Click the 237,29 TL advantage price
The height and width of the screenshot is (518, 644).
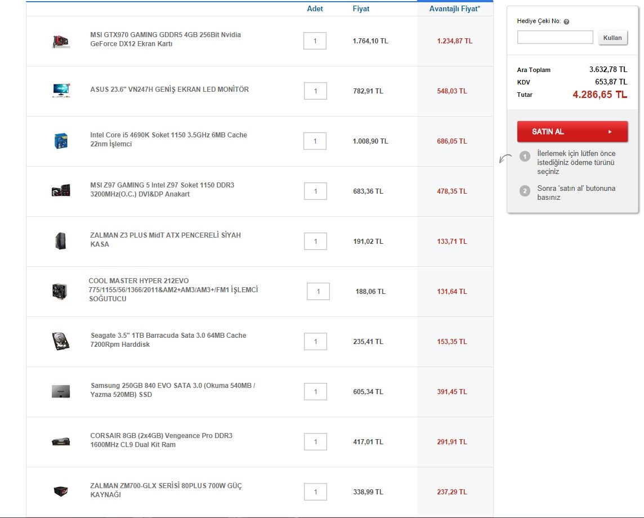click(x=452, y=492)
